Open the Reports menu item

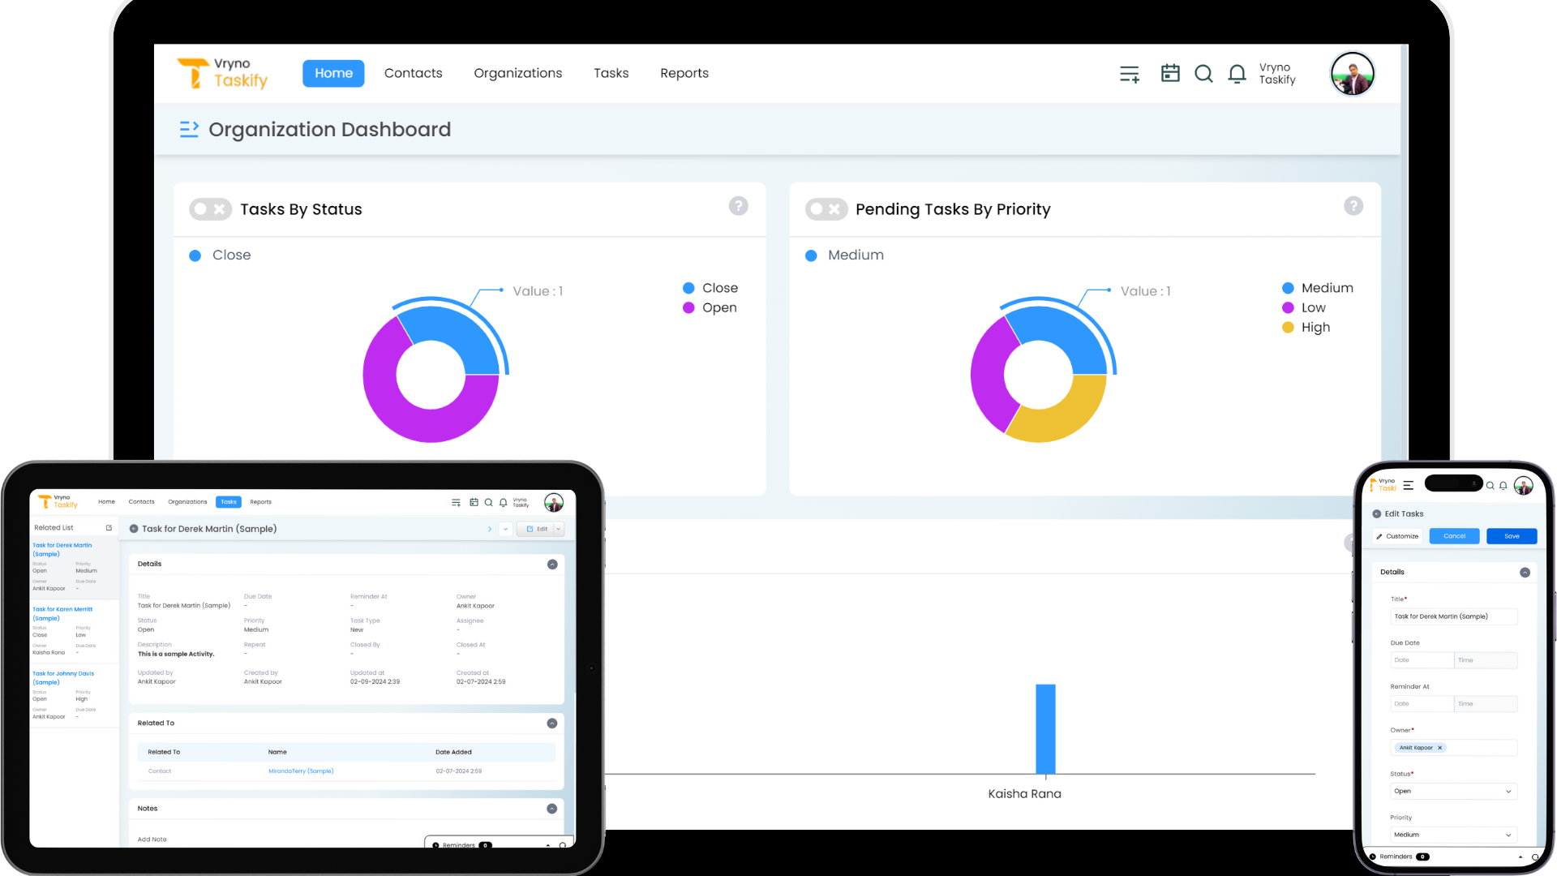tap(684, 73)
